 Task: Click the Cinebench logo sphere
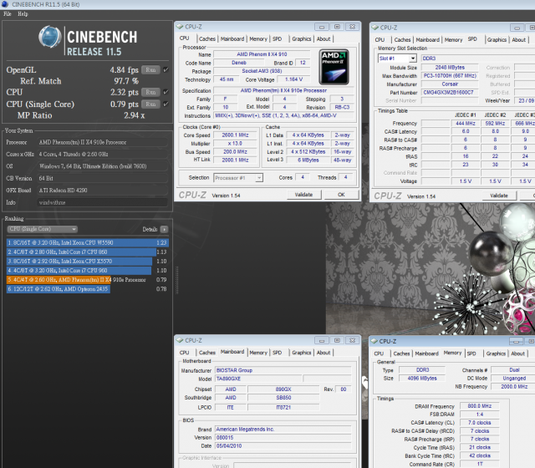point(50,37)
